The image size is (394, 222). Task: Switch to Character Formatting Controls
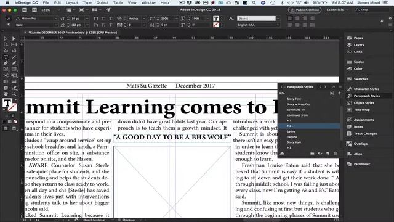pyautogui.click(x=9, y=18)
